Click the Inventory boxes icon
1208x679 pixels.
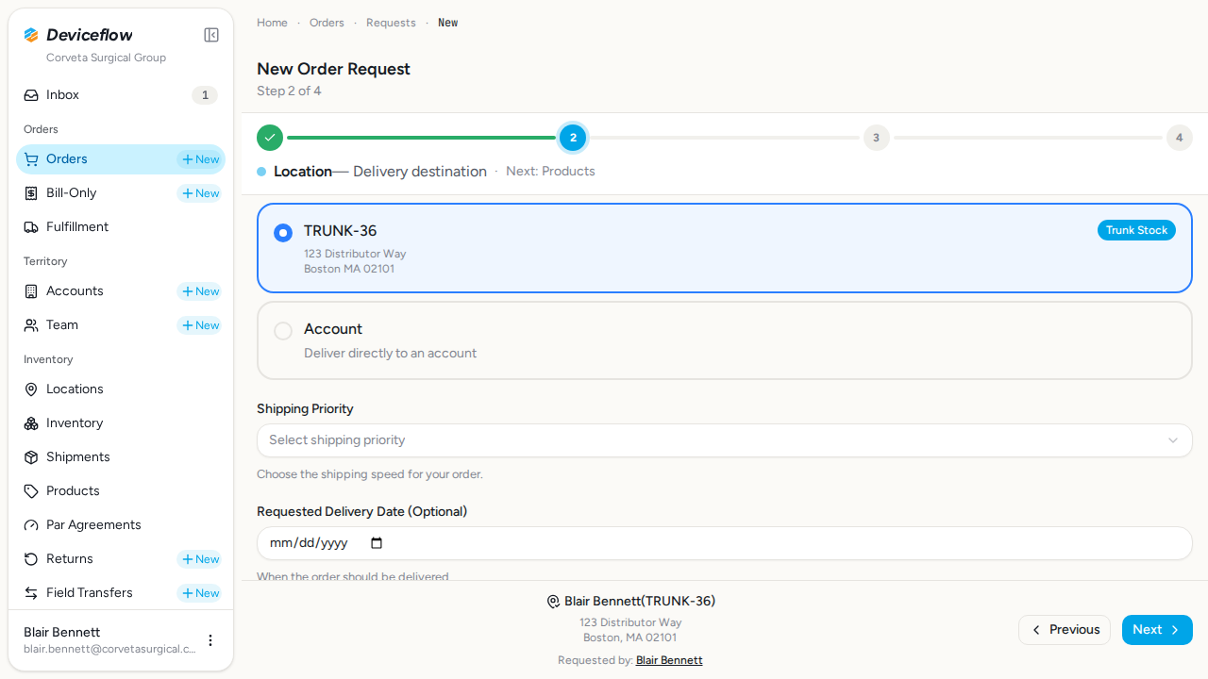(31, 423)
